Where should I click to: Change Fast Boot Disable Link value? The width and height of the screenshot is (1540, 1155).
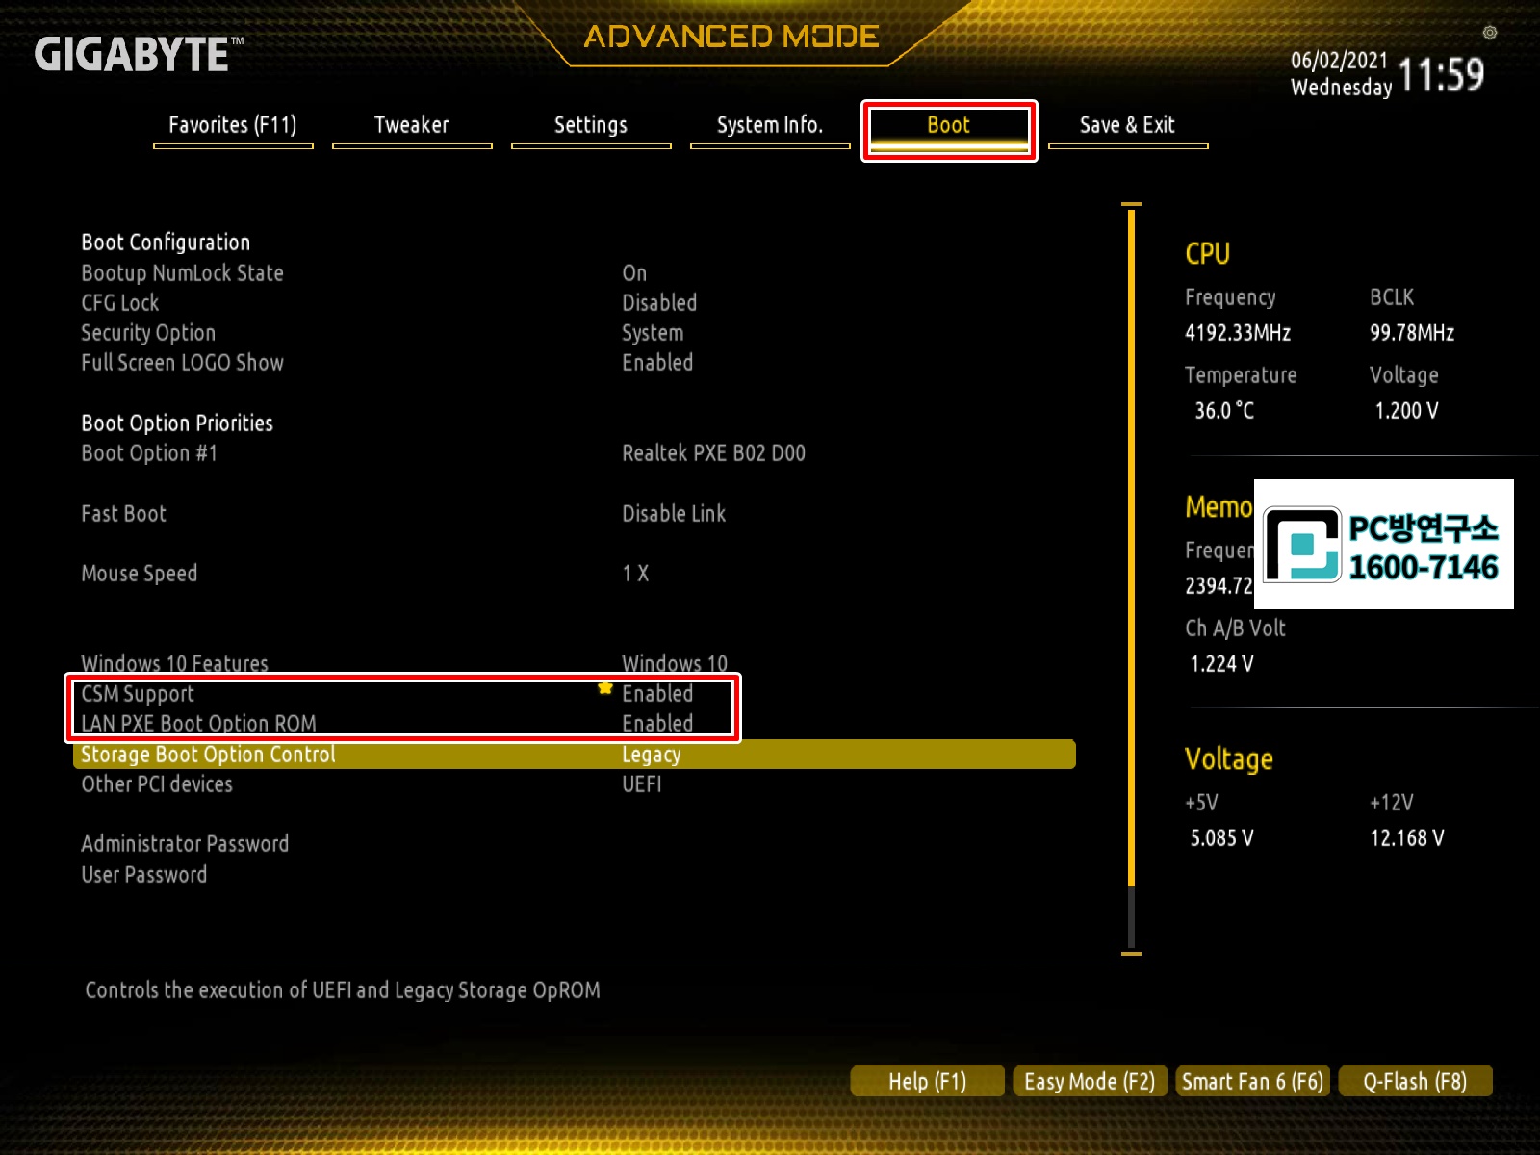(x=674, y=514)
